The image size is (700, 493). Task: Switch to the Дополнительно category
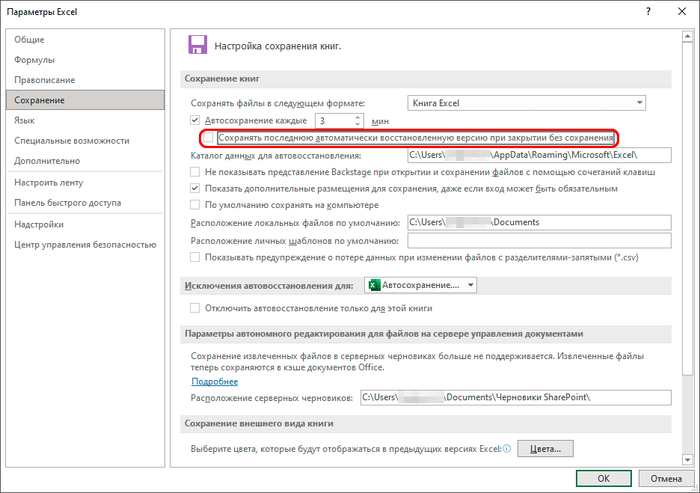point(85,161)
